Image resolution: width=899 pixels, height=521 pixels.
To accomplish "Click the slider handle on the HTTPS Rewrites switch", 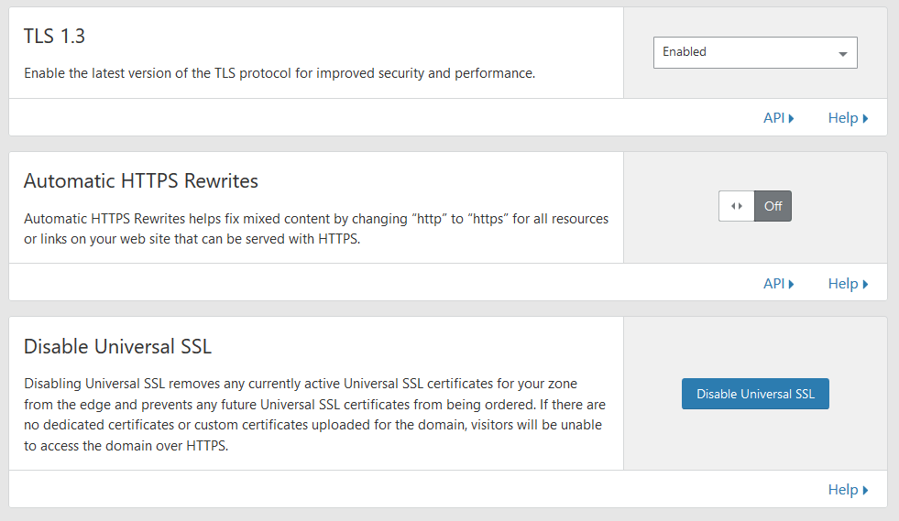I will (x=737, y=206).
